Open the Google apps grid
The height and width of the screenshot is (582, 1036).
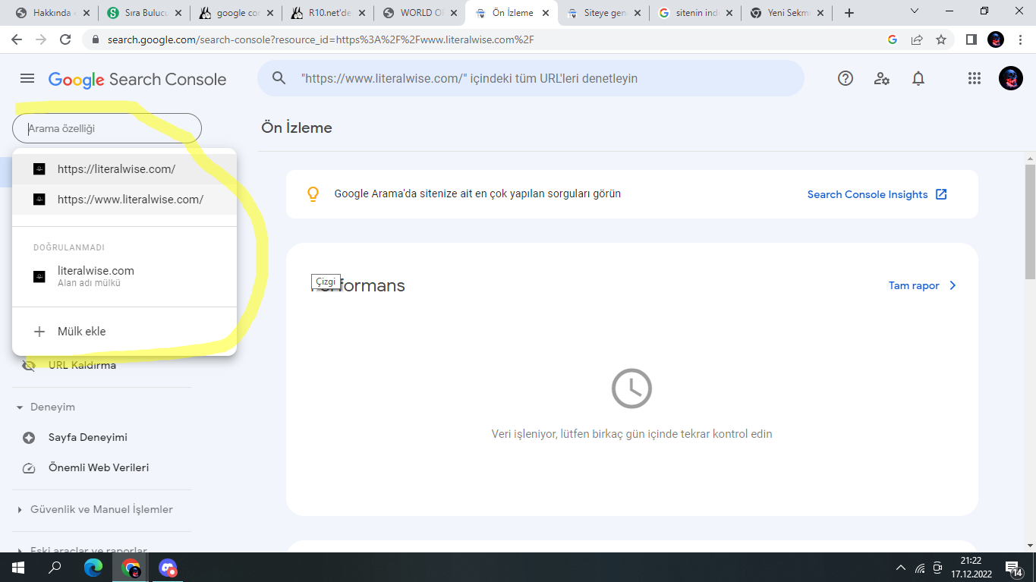(975, 78)
